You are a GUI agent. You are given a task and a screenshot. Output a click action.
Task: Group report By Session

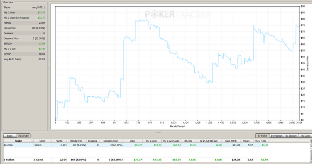tap(291, 136)
